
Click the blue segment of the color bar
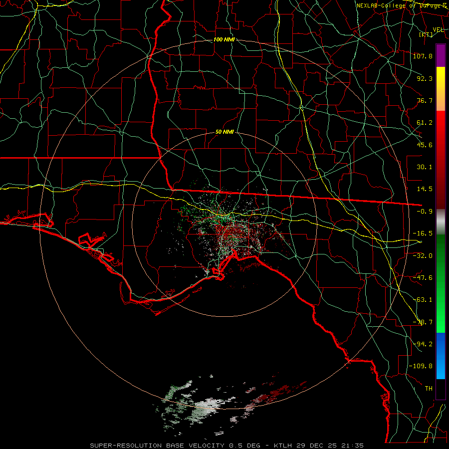(441, 356)
